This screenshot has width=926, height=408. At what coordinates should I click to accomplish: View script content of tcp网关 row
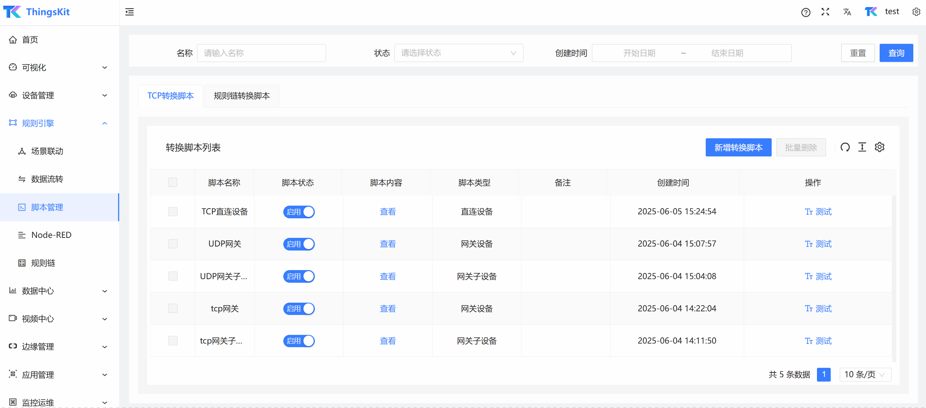coord(388,308)
